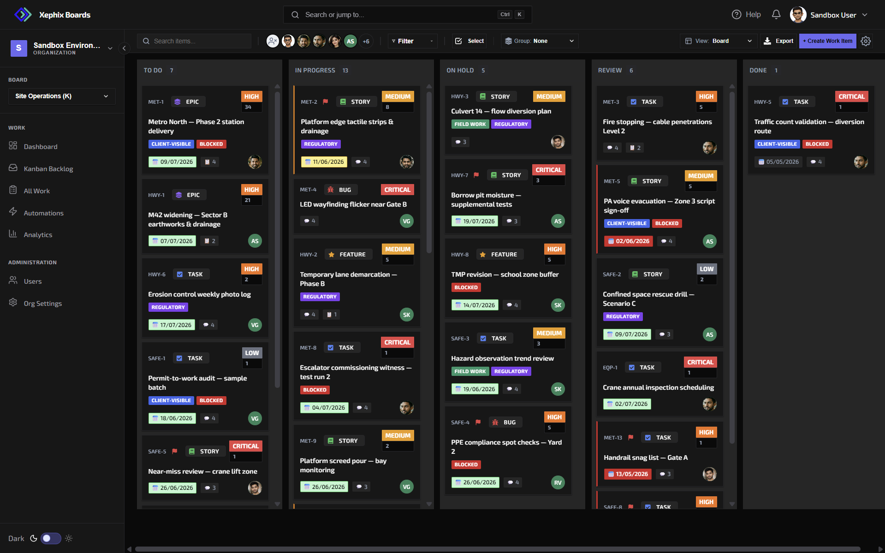The width and height of the screenshot is (885, 553).
Task: Open the View: Board dropdown
Action: [x=719, y=41]
